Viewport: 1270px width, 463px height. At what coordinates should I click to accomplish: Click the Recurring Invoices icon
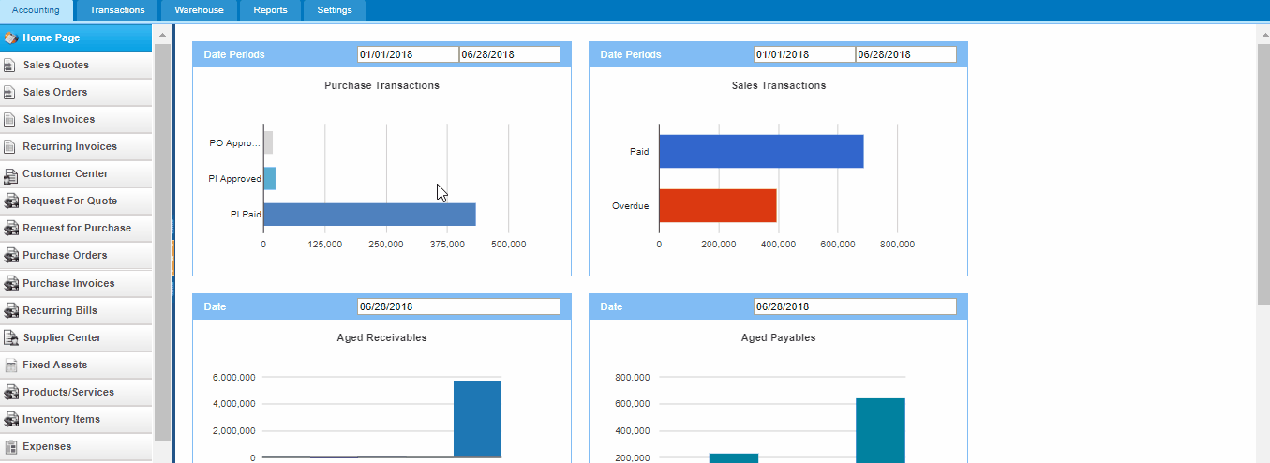(11, 147)
